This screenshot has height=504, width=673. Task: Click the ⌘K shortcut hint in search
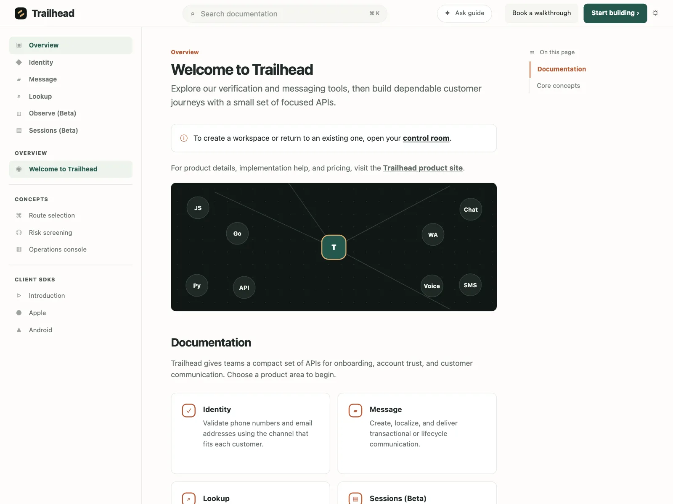point(374,13)
